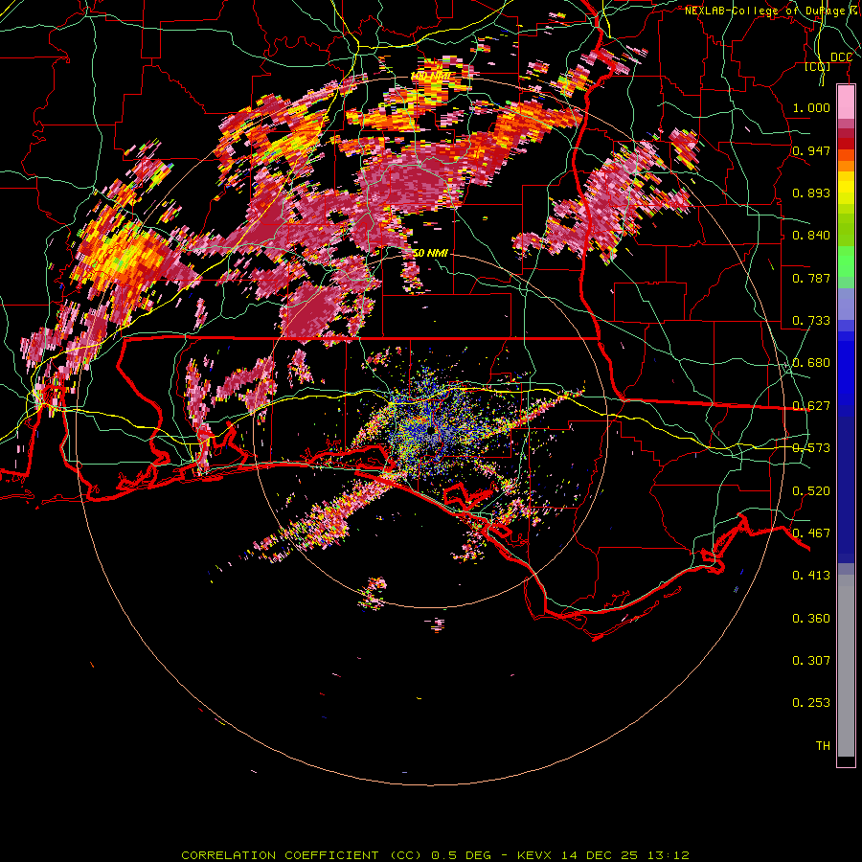862x862 pixels.
Task: Select the 0.733 scale value
Action: pos(811,321)
